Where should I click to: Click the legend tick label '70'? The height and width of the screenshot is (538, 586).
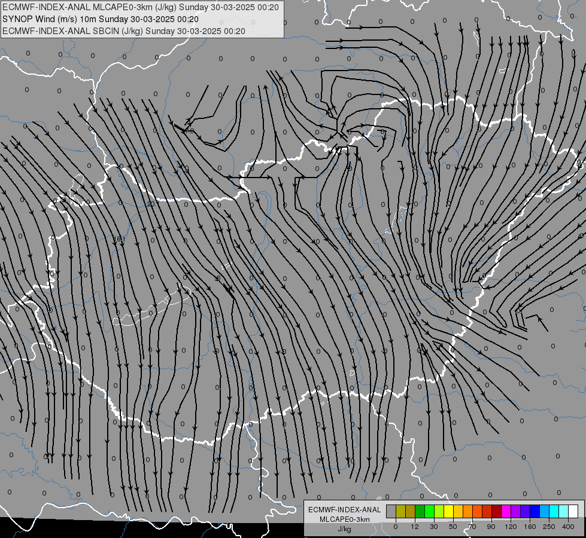click(x=472, y=527)
